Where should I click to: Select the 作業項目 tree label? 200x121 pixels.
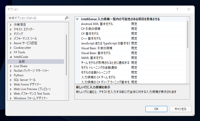click(x=20, y=25)
